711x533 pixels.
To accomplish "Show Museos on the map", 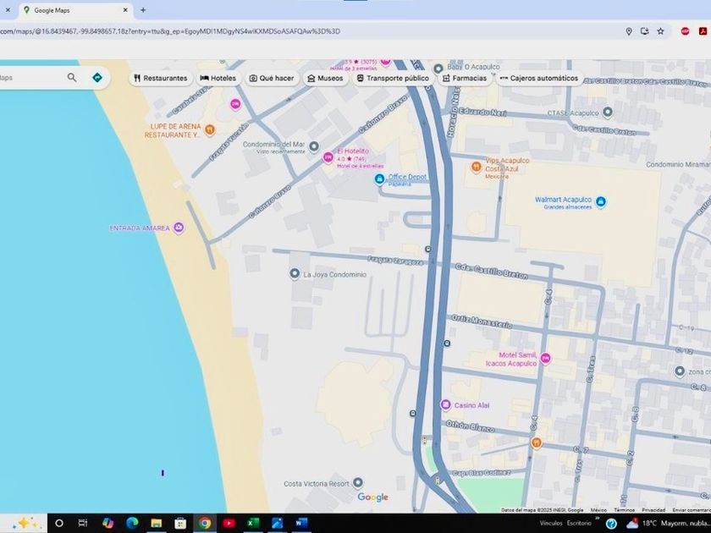I will click(x=325, y=78).
